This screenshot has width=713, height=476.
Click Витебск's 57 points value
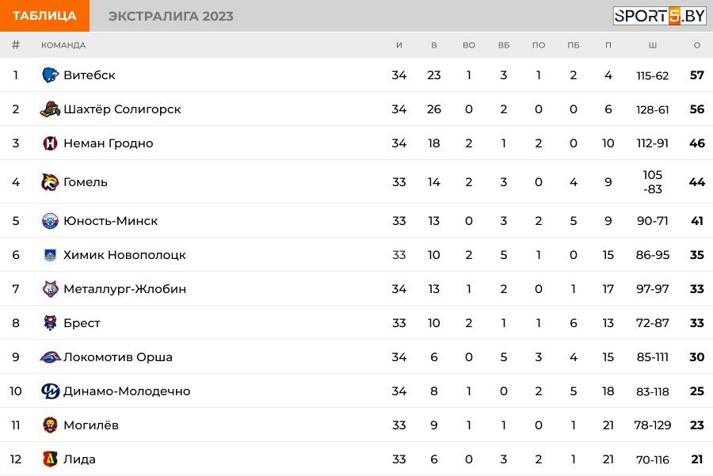coord(697,75)
